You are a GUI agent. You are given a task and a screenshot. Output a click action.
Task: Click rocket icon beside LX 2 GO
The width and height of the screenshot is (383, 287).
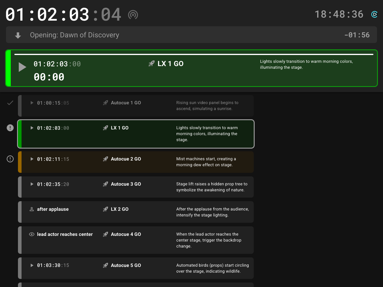(x=105, y=209)
